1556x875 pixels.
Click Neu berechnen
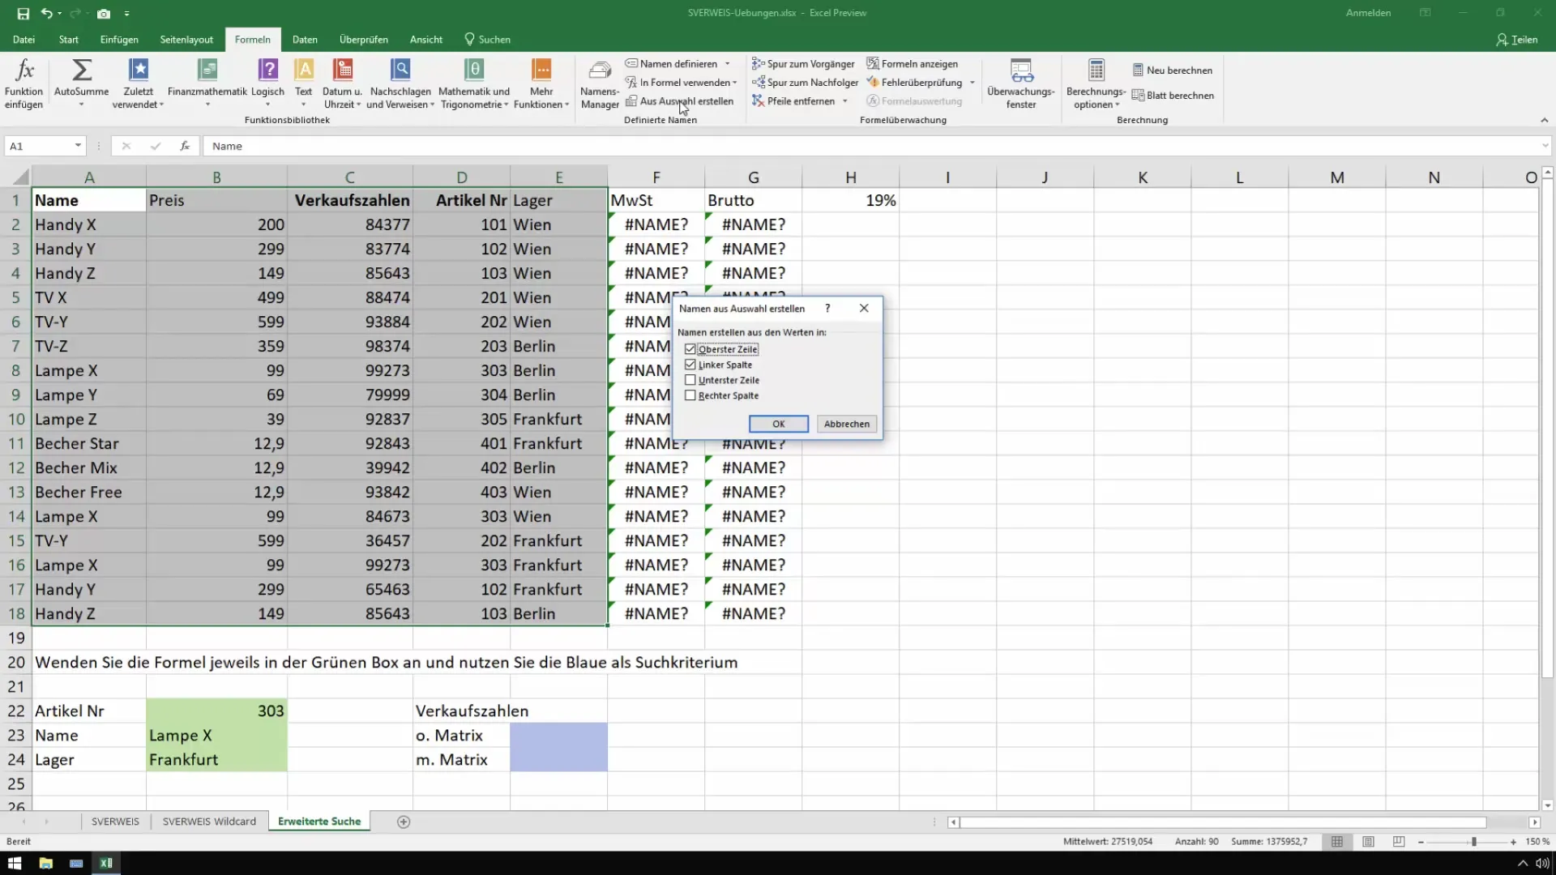[x=1173, y=70]
